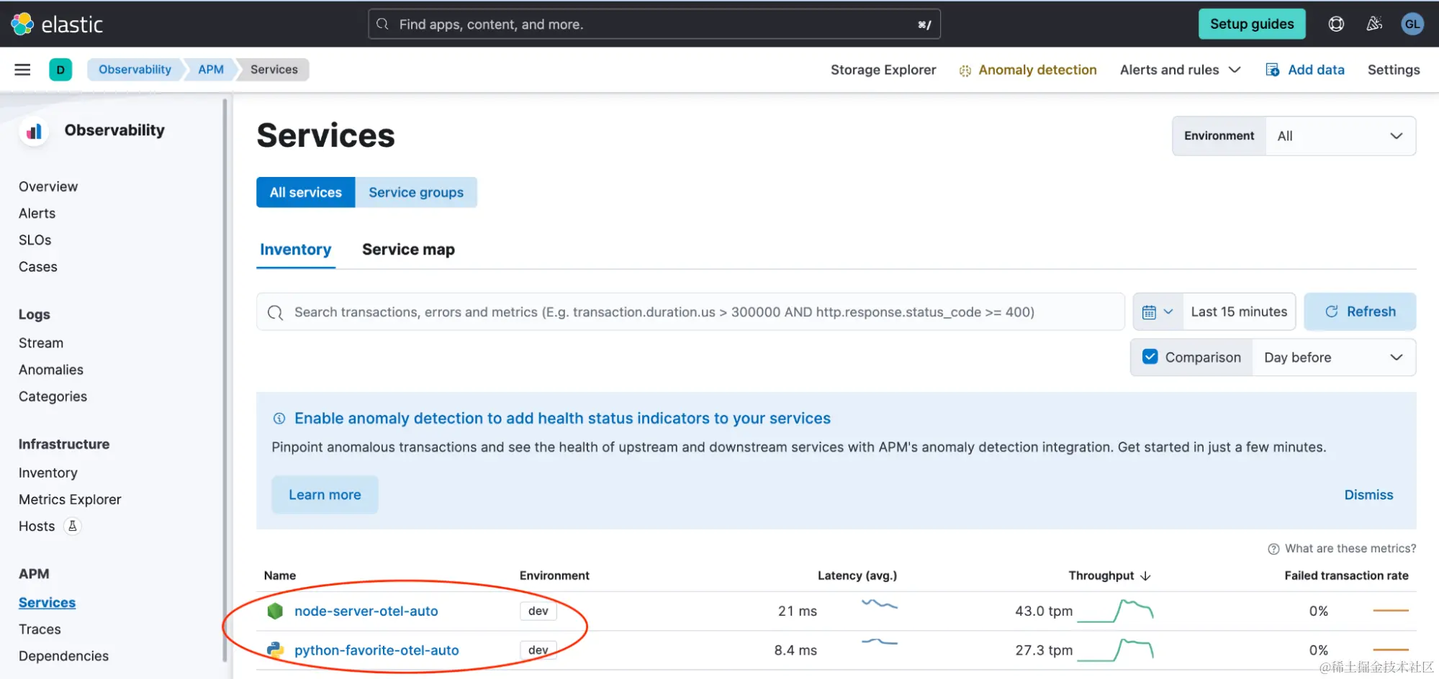Viewport: 1439px width, 679px height.
Task: Go to Overview in the sidebar
Action: [48, 187]
